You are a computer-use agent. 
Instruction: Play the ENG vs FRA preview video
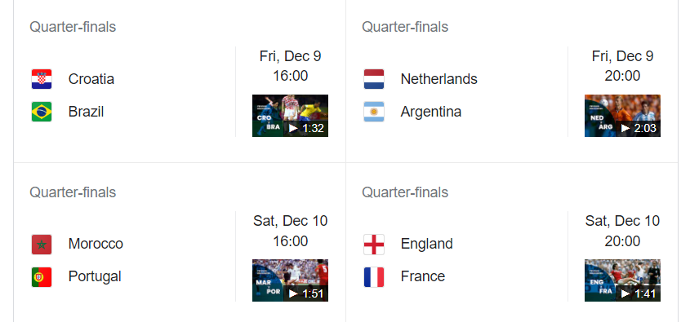[x=622, y=280]
